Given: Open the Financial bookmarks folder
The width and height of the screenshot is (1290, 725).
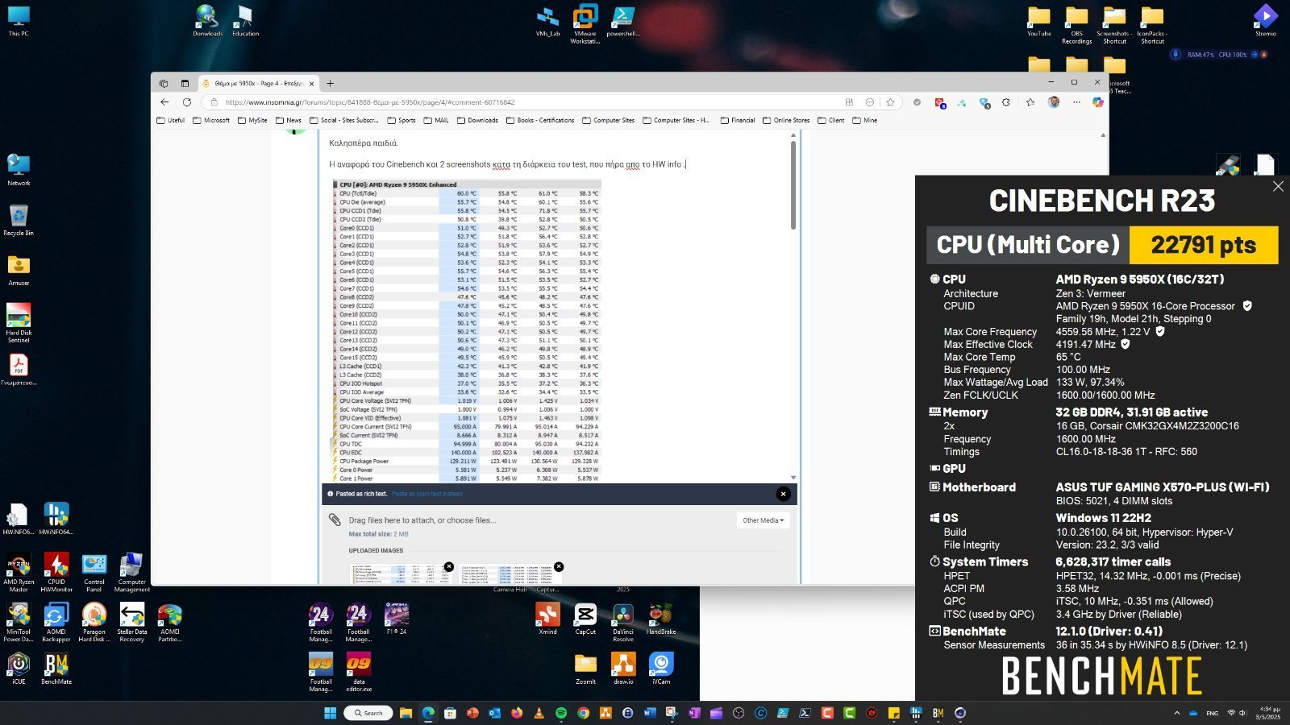Looking at the screenshot, I should pos(738,120).
